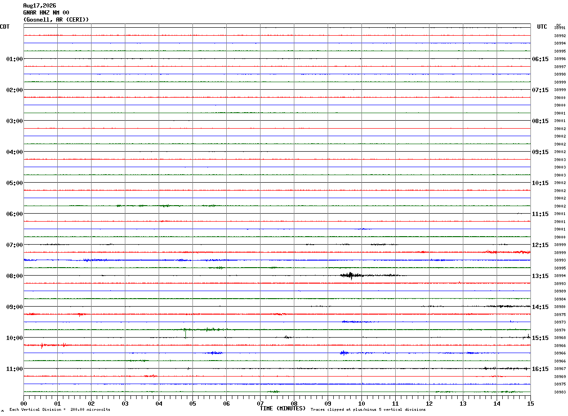Viewport: 568px width, 416px height.
Task: Click the UTC timezone header label
Action: point(542,27)
